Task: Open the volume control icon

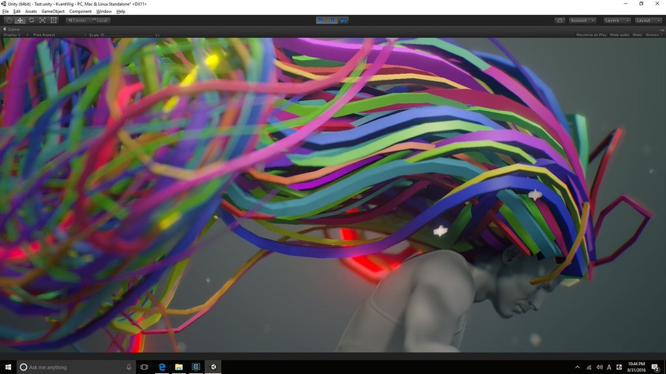Action: point(599,368)
